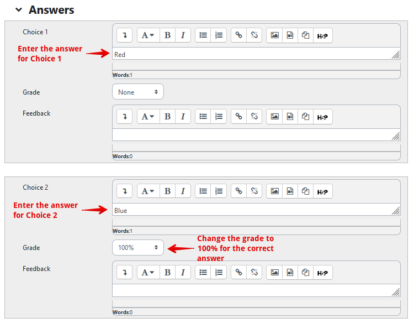Insert unordered list in Choice 1 Feedback editor
The image size is (414, 323).
pyautogui.click(x=203, y=117)
